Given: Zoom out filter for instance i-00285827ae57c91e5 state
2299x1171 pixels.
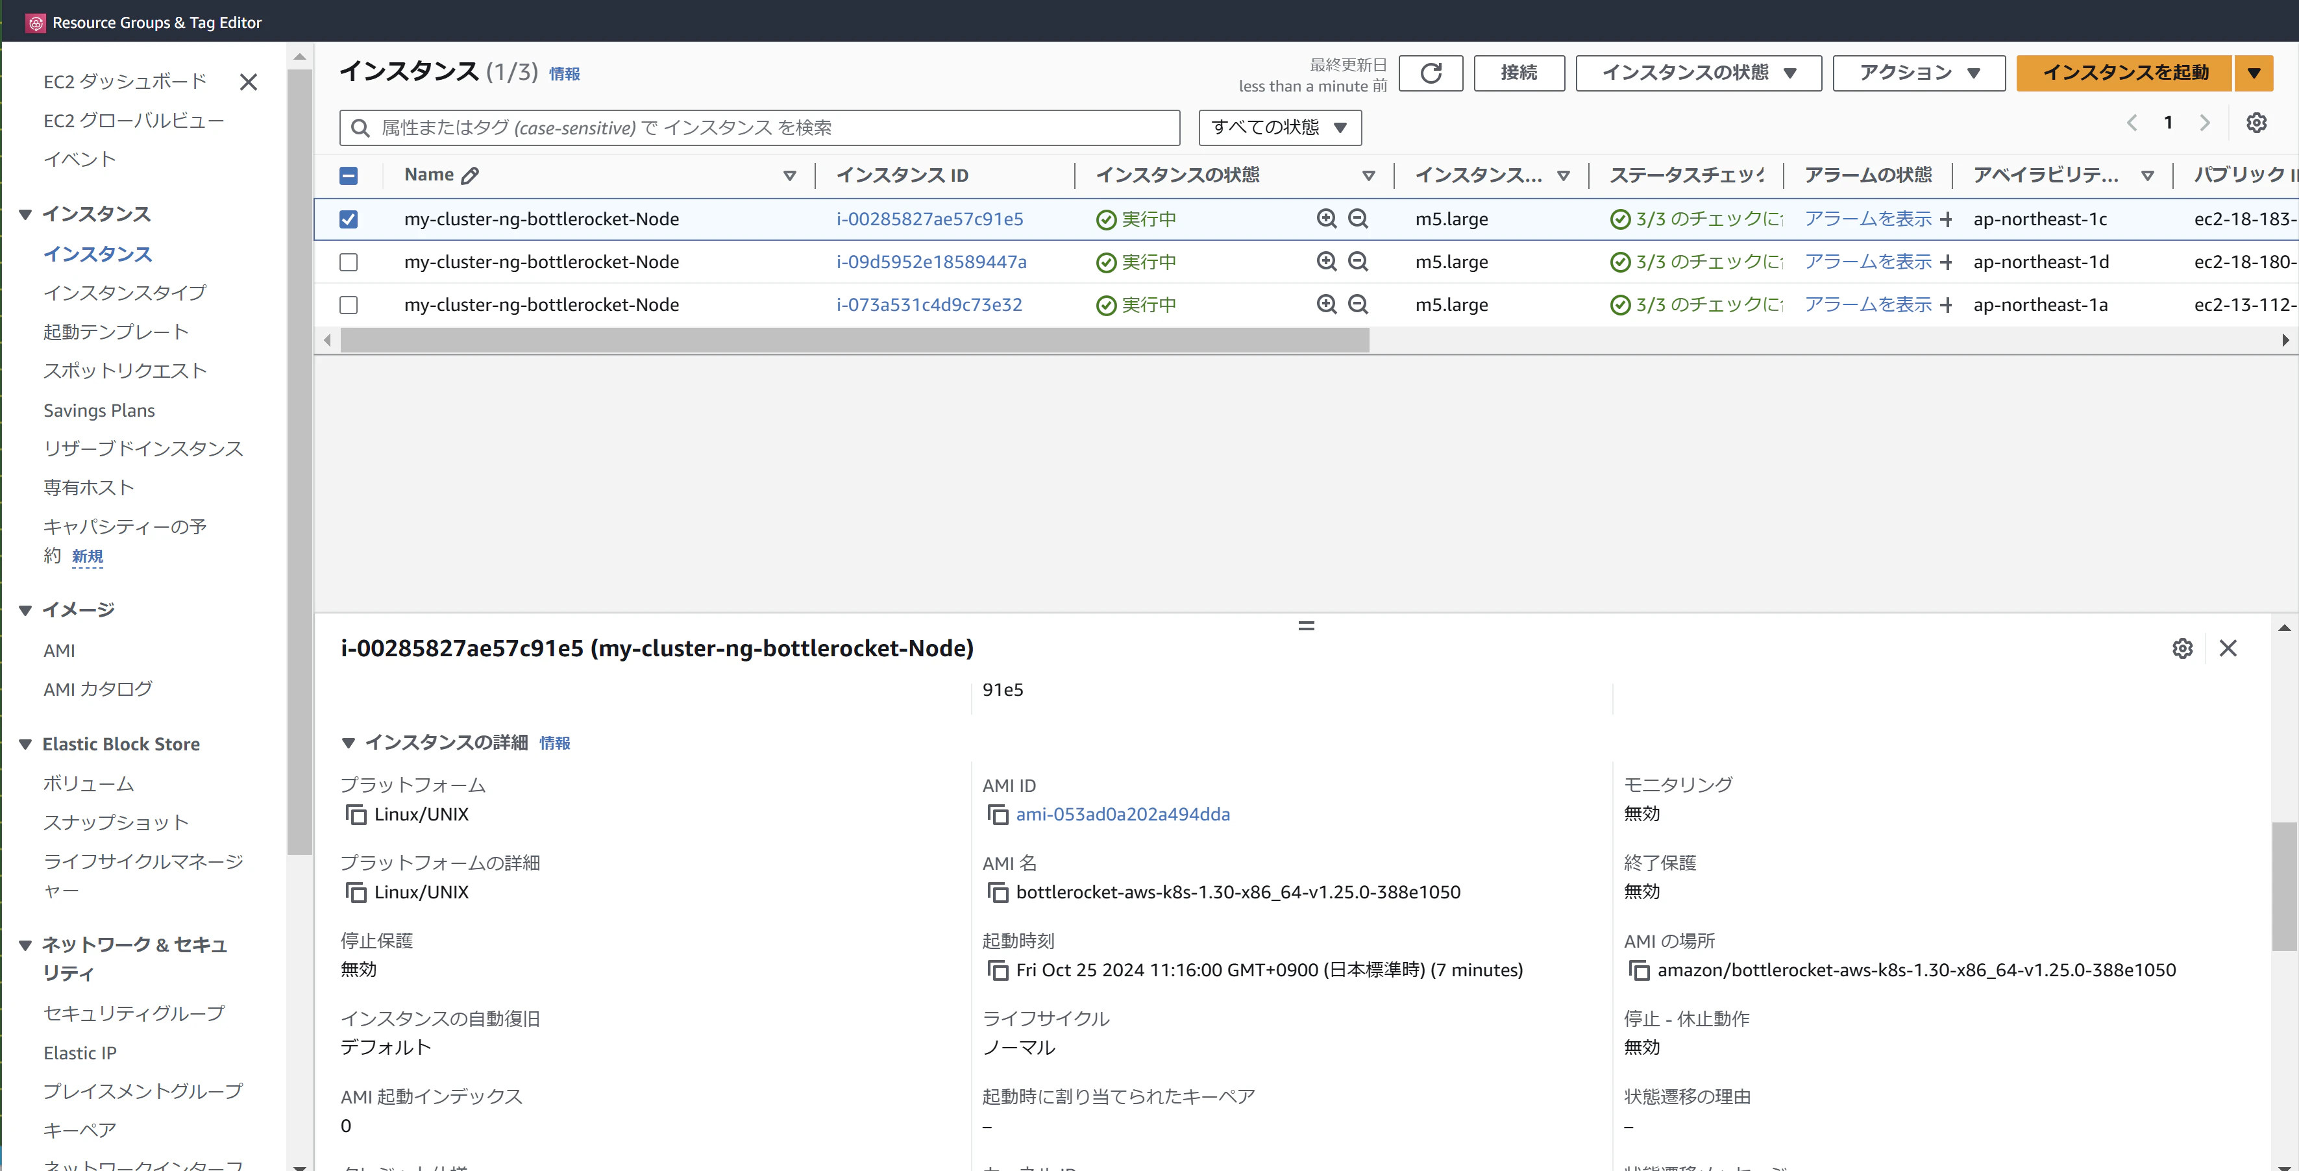Looking at the screenshot, I should pyautogui.click(x=1357, y=219).
